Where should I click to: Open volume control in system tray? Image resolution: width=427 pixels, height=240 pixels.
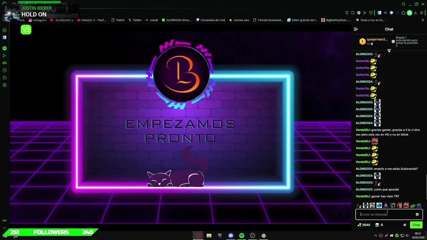click(x=407, y=236)
